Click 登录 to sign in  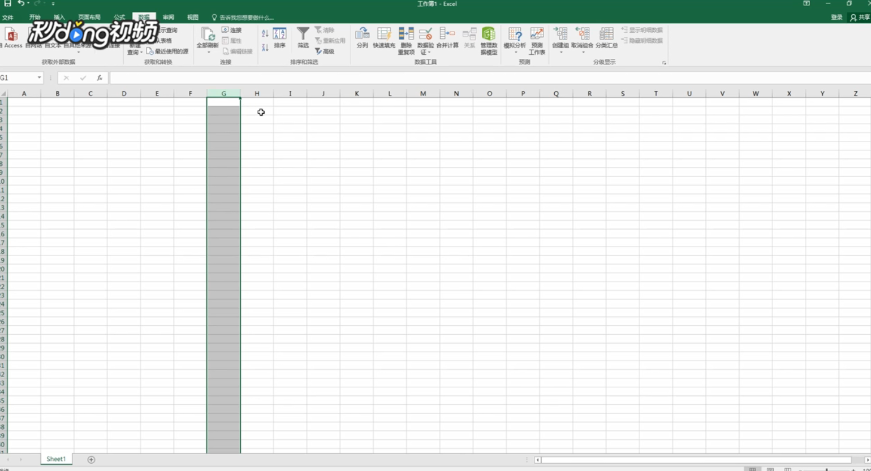[x=836, y=18]
